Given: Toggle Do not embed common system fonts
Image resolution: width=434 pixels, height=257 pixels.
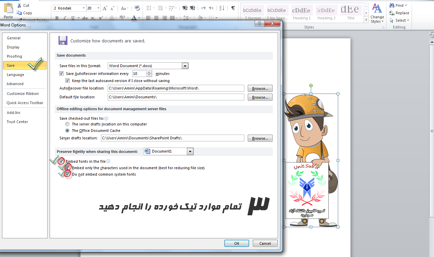Looking at the screenshot, I should pos(68,174).
